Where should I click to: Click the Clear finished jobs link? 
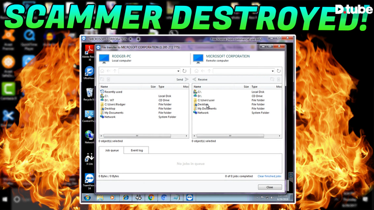click(269, 176)
